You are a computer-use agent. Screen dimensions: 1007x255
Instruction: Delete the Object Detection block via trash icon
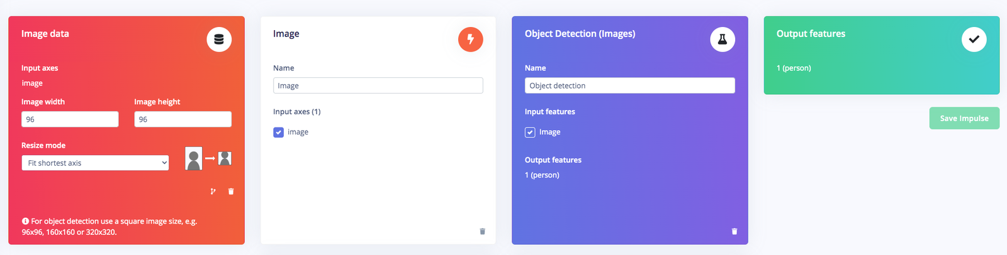pos(734,232)
